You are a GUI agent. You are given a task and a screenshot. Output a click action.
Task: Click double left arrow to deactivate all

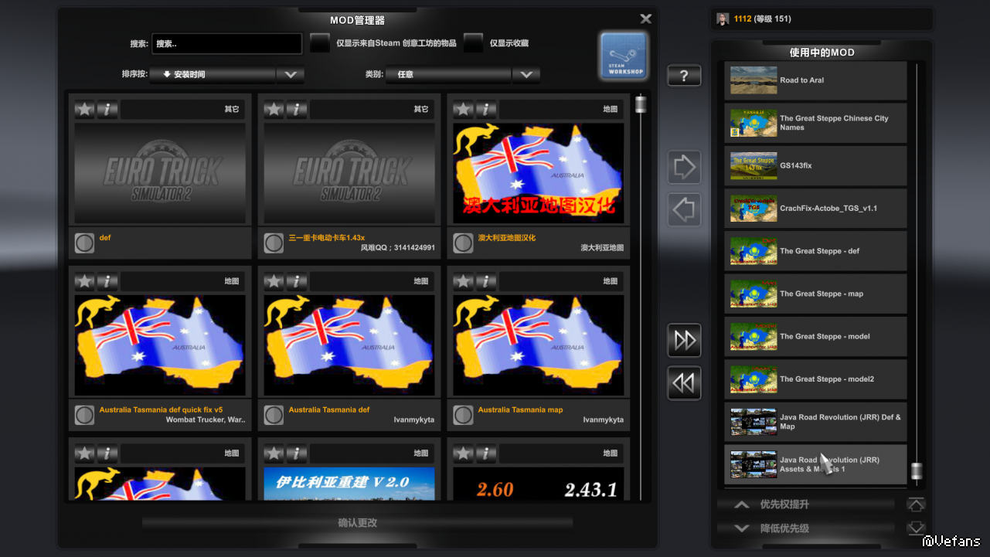[684, 383]
